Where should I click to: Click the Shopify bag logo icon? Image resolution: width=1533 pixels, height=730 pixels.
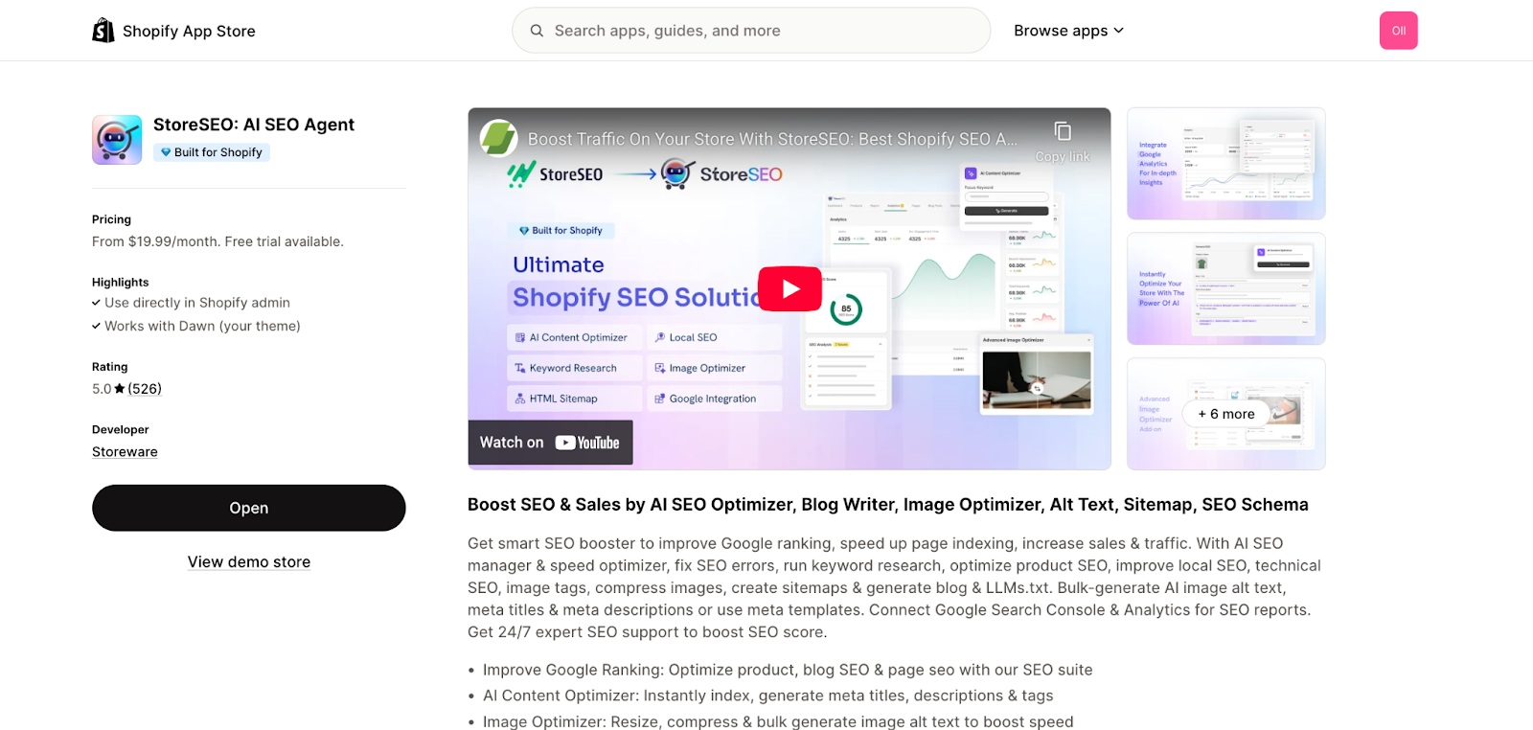103,31
